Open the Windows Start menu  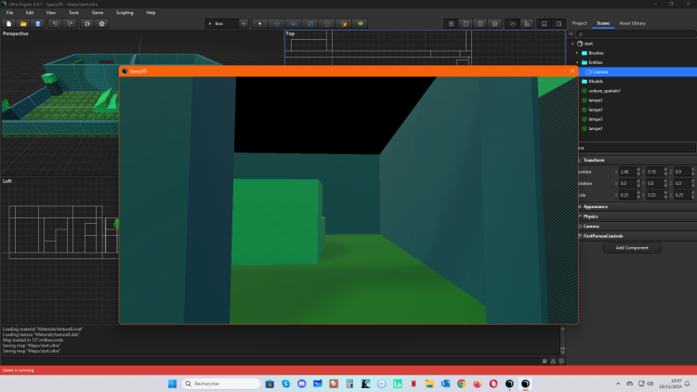click(173, 384)
